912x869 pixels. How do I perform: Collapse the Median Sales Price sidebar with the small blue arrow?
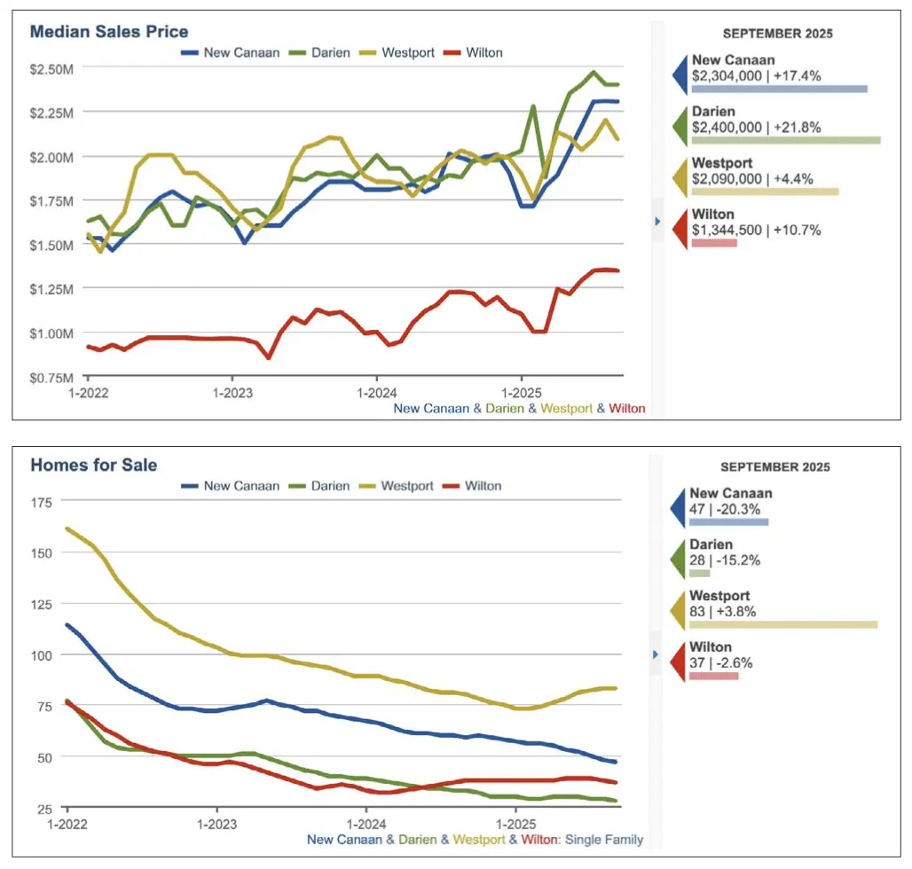click(x=658, y=221)
